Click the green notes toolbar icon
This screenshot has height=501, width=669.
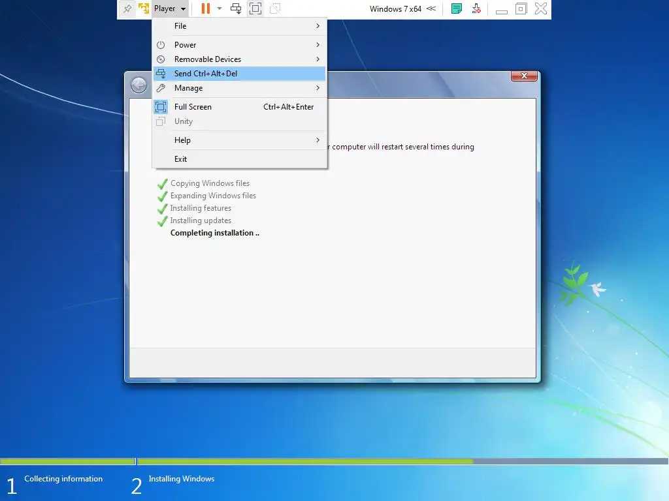[x=457, y=8]
